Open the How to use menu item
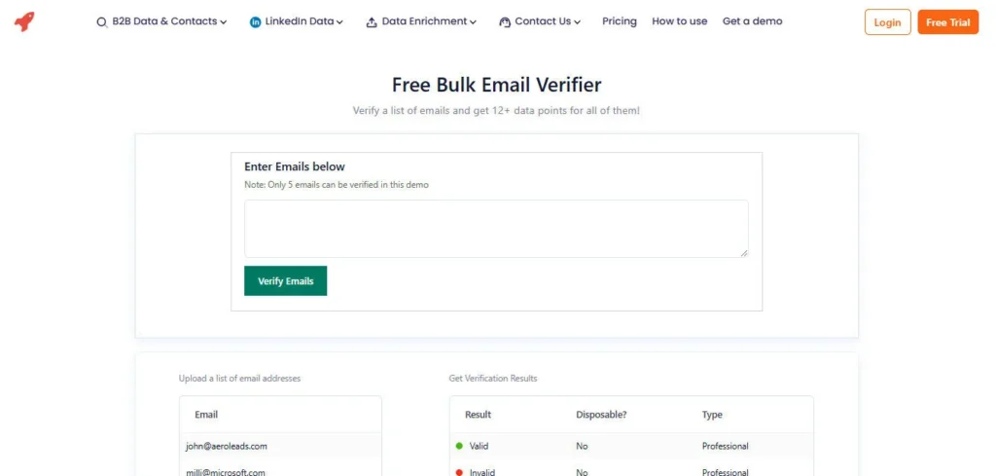The height and width of the screenshot is (476, 996). pos(680,21)
